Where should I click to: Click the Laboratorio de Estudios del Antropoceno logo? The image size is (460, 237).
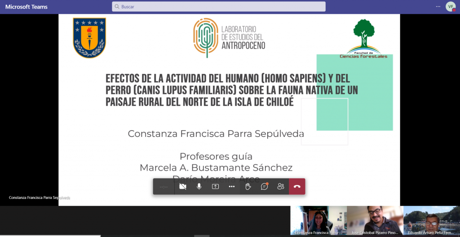(229, 38)
